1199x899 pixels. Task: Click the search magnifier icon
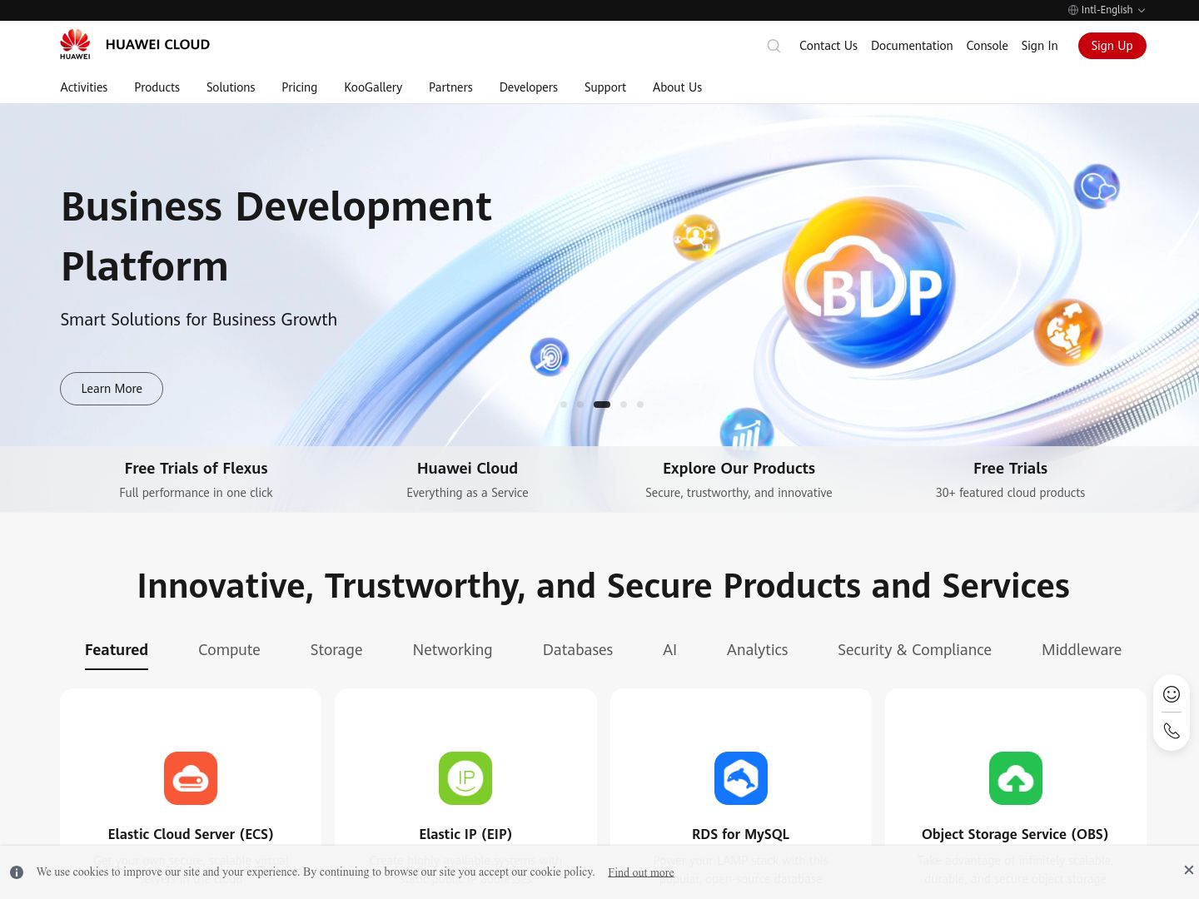[x=774, y=46]
